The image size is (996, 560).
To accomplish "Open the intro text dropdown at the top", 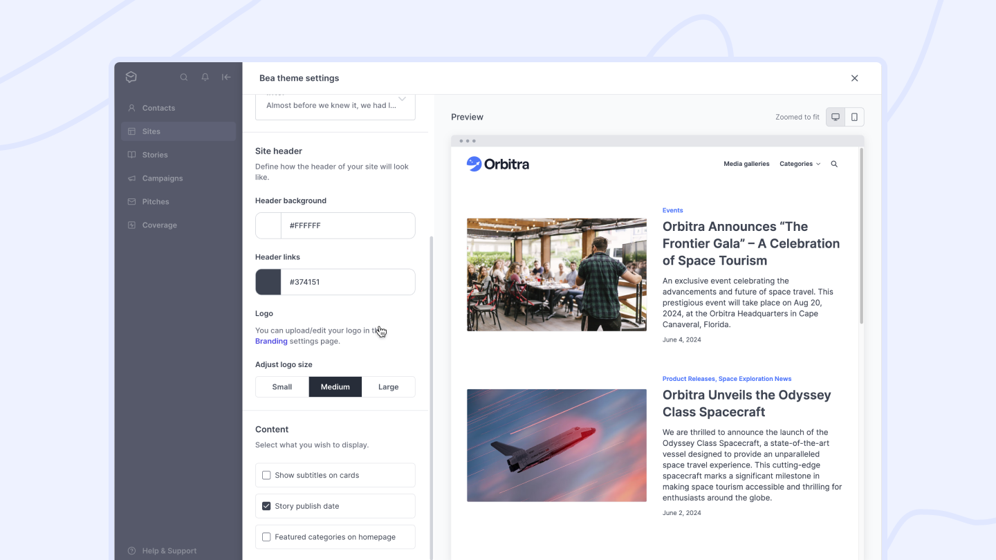I will [402, 100].
